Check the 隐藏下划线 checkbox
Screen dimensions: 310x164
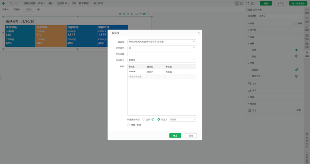tap(128, 125)
